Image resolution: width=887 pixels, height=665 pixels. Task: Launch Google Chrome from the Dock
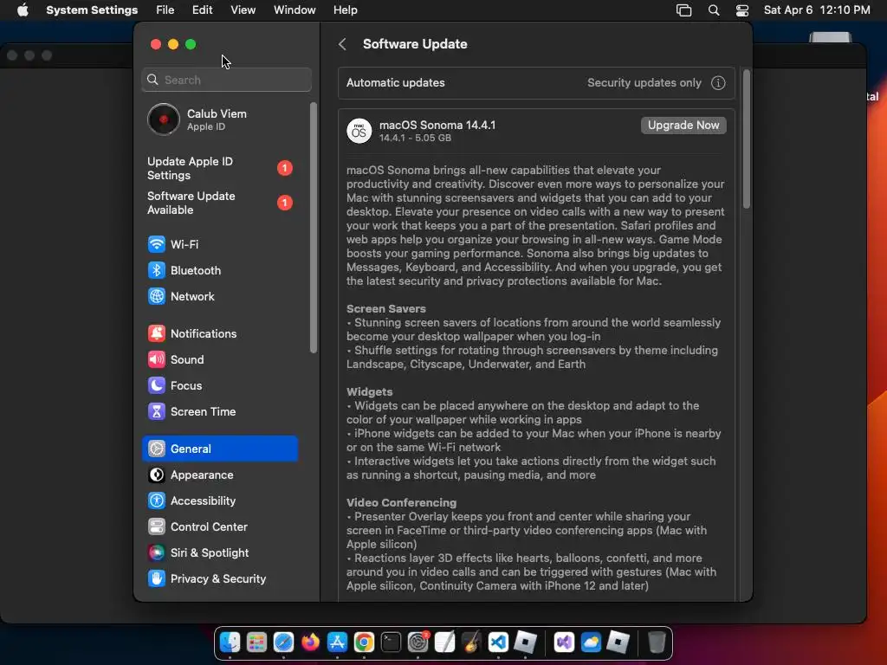point(364,642)
